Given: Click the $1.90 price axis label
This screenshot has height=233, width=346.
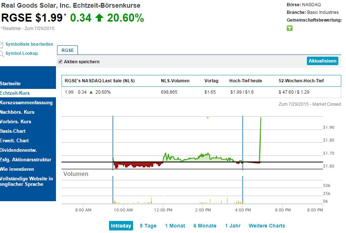Looking at the screenshot, I should coord(328,127).
